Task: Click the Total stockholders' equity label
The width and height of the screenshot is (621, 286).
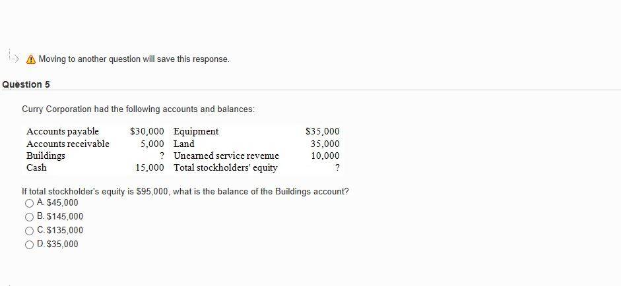Action: [226, 168]
